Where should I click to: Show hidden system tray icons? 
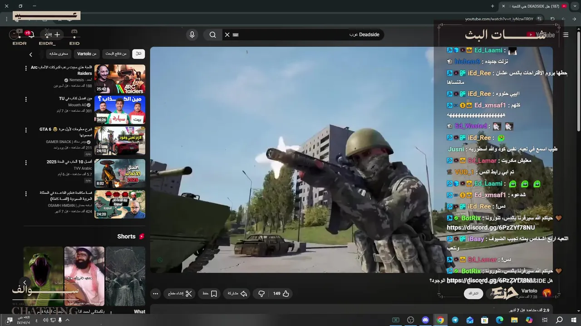67,320
